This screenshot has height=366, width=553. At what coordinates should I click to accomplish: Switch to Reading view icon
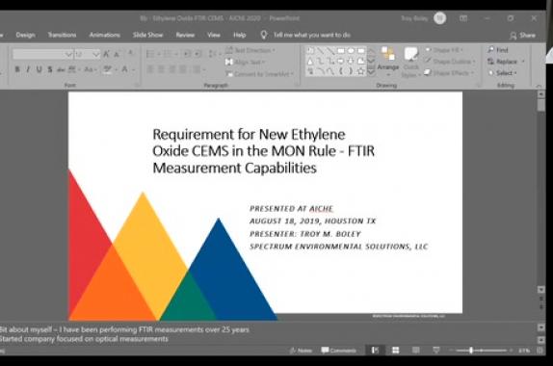416,351
